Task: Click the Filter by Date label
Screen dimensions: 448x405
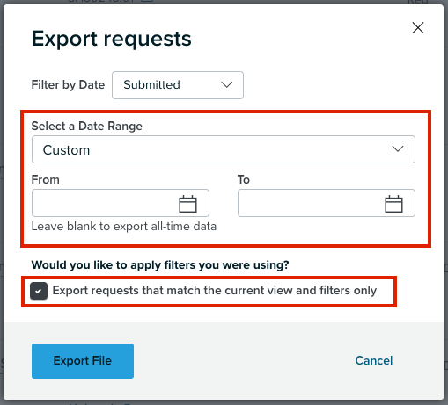Action: pos(68,85)
